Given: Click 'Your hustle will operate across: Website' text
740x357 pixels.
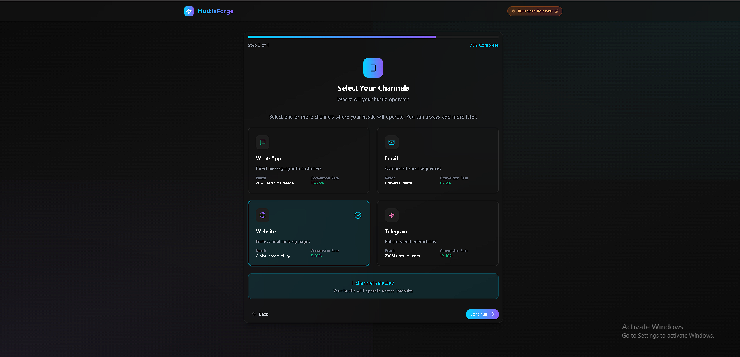Looking at the screenshot, I should point(373,291).
